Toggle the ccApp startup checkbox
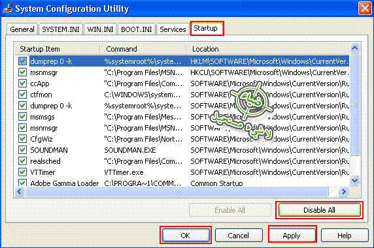Image resolution: width=374 pixels, height=248 pixels. (22, 84)
